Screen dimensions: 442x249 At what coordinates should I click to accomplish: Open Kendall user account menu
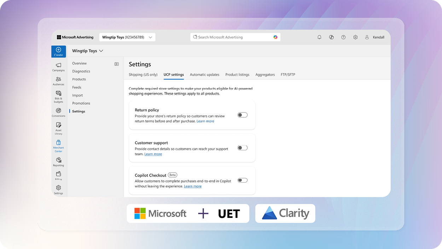click(374, 37)
